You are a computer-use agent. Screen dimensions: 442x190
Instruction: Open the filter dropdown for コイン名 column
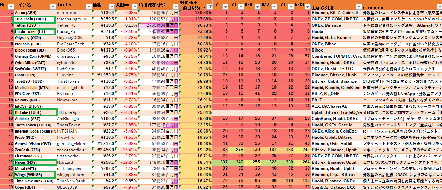coord(52,7)
